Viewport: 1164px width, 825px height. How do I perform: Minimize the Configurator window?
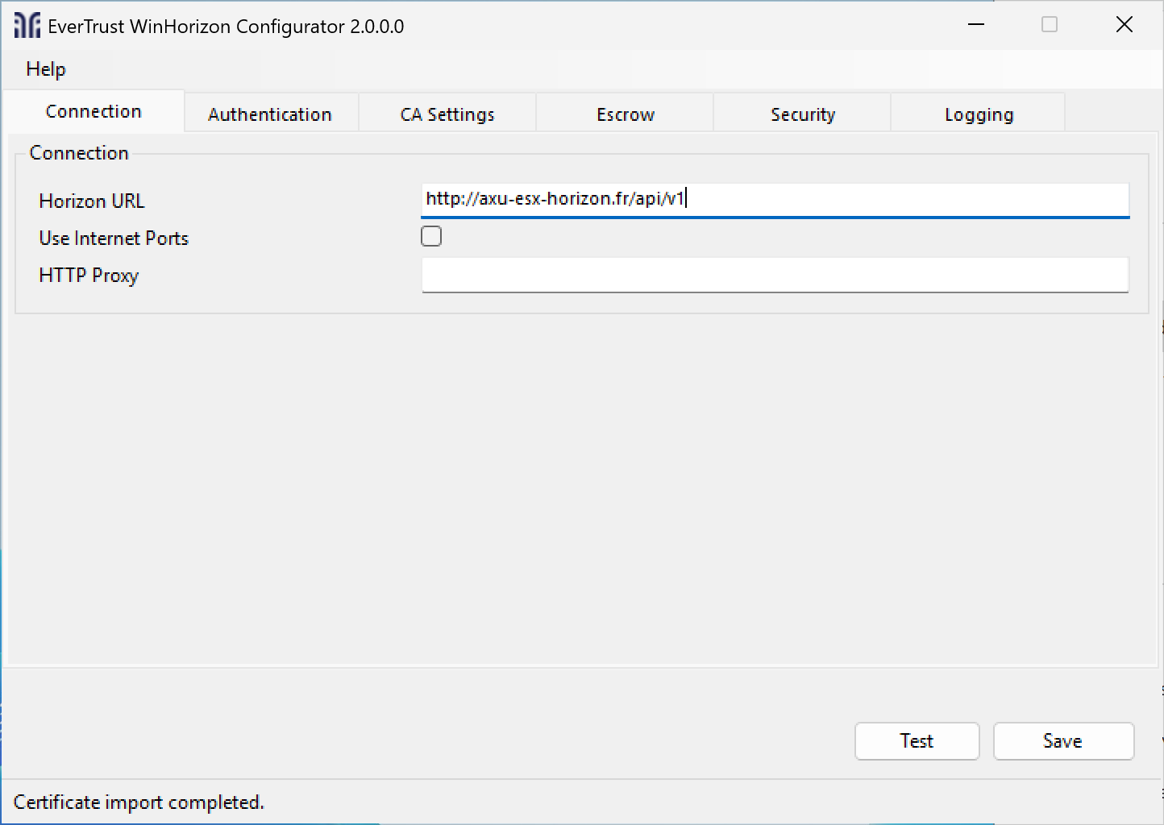pos(976,25)
